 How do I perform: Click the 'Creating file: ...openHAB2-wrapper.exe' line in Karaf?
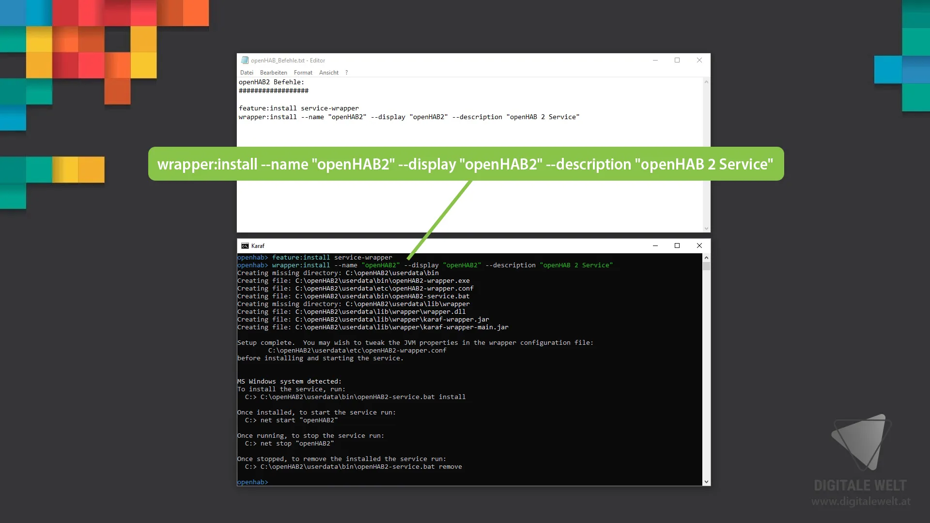click(x=353, y=281)
